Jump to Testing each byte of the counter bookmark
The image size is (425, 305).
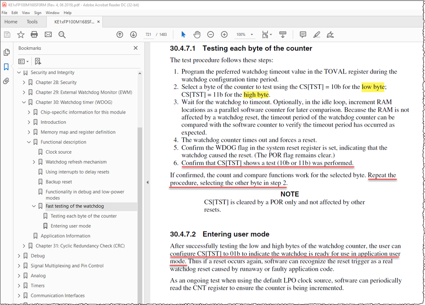[x=84, y=216]
